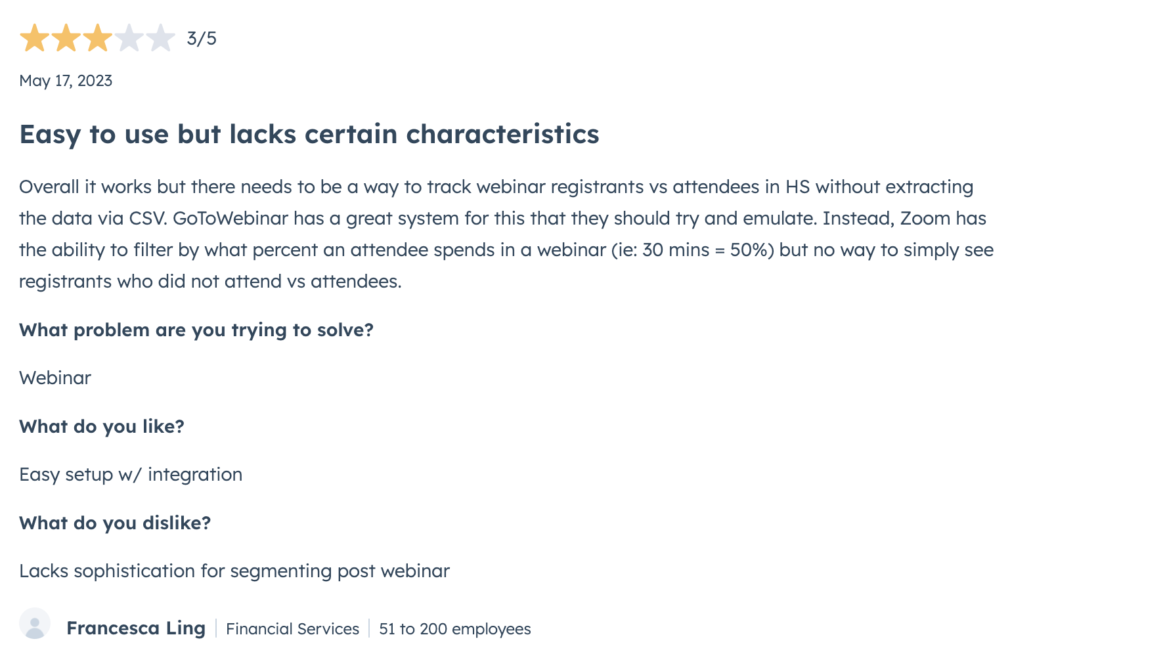Click the first gold rating star
The height and width of the screenshot is (658, 1165).
(35, 38)
